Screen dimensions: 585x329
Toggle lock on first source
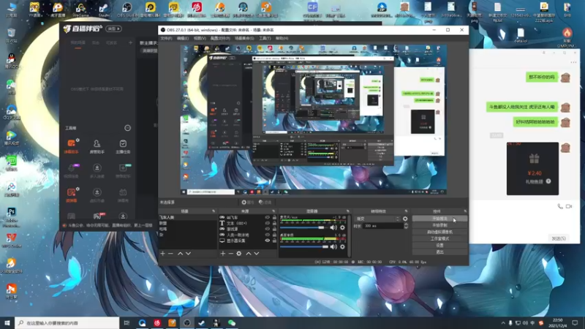(x=274, y=217)
